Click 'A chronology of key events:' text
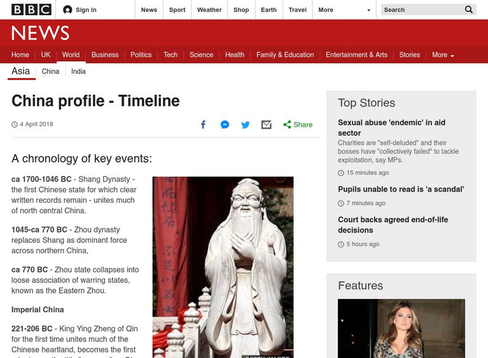The height and width of the screenshot is (358, 488). coord(82,158)
